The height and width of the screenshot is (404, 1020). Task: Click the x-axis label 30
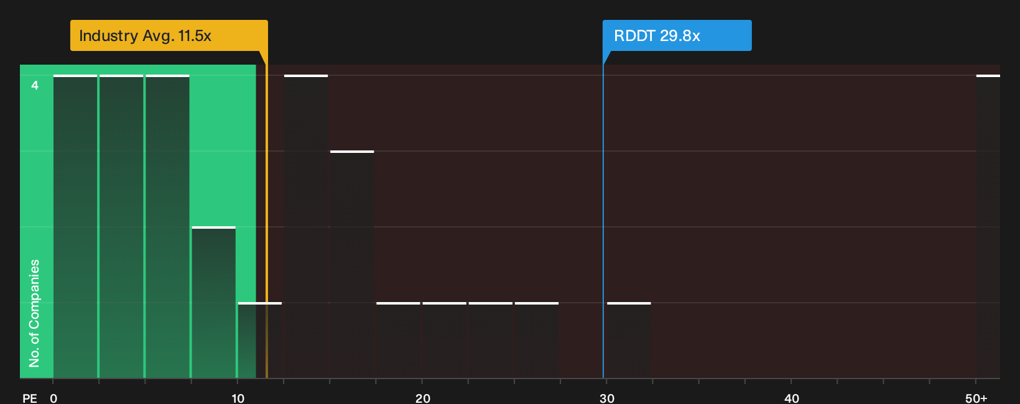[607, 398]
